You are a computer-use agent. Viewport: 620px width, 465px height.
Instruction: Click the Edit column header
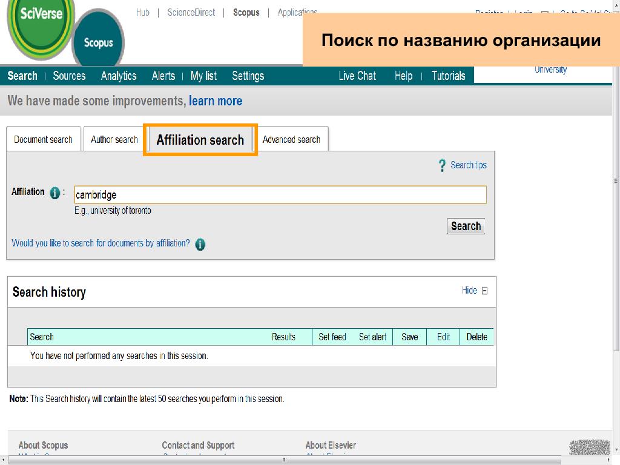pos(443,337)
